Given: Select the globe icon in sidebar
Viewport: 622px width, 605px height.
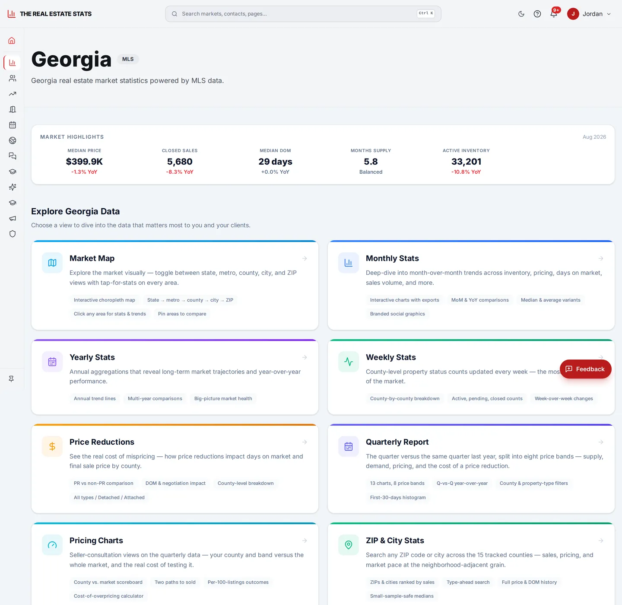Looking at the screenshot, I should tap(12, 140).
